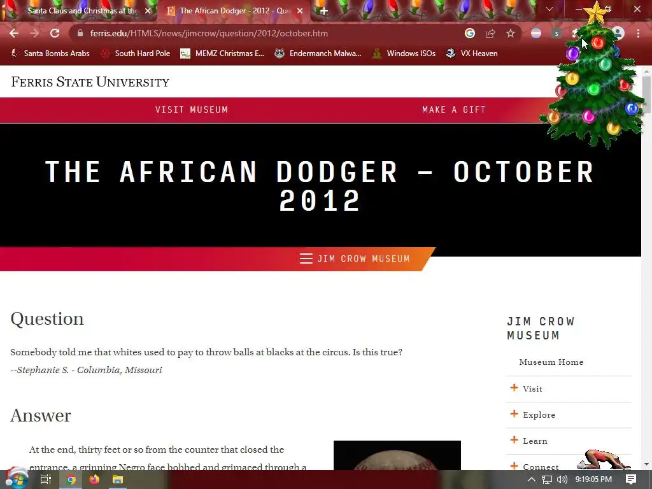Bookmark this page with the star
This screenshot has width=652, height=489.
click(x=511, y=33)
